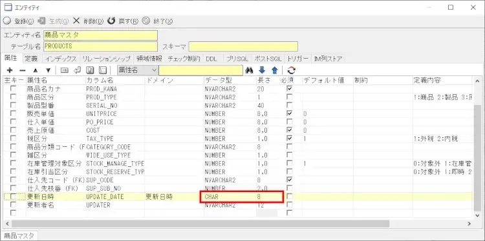Screen dimensions: 485x241
Task: Open the DDL tab
Action: pos(211,58)
